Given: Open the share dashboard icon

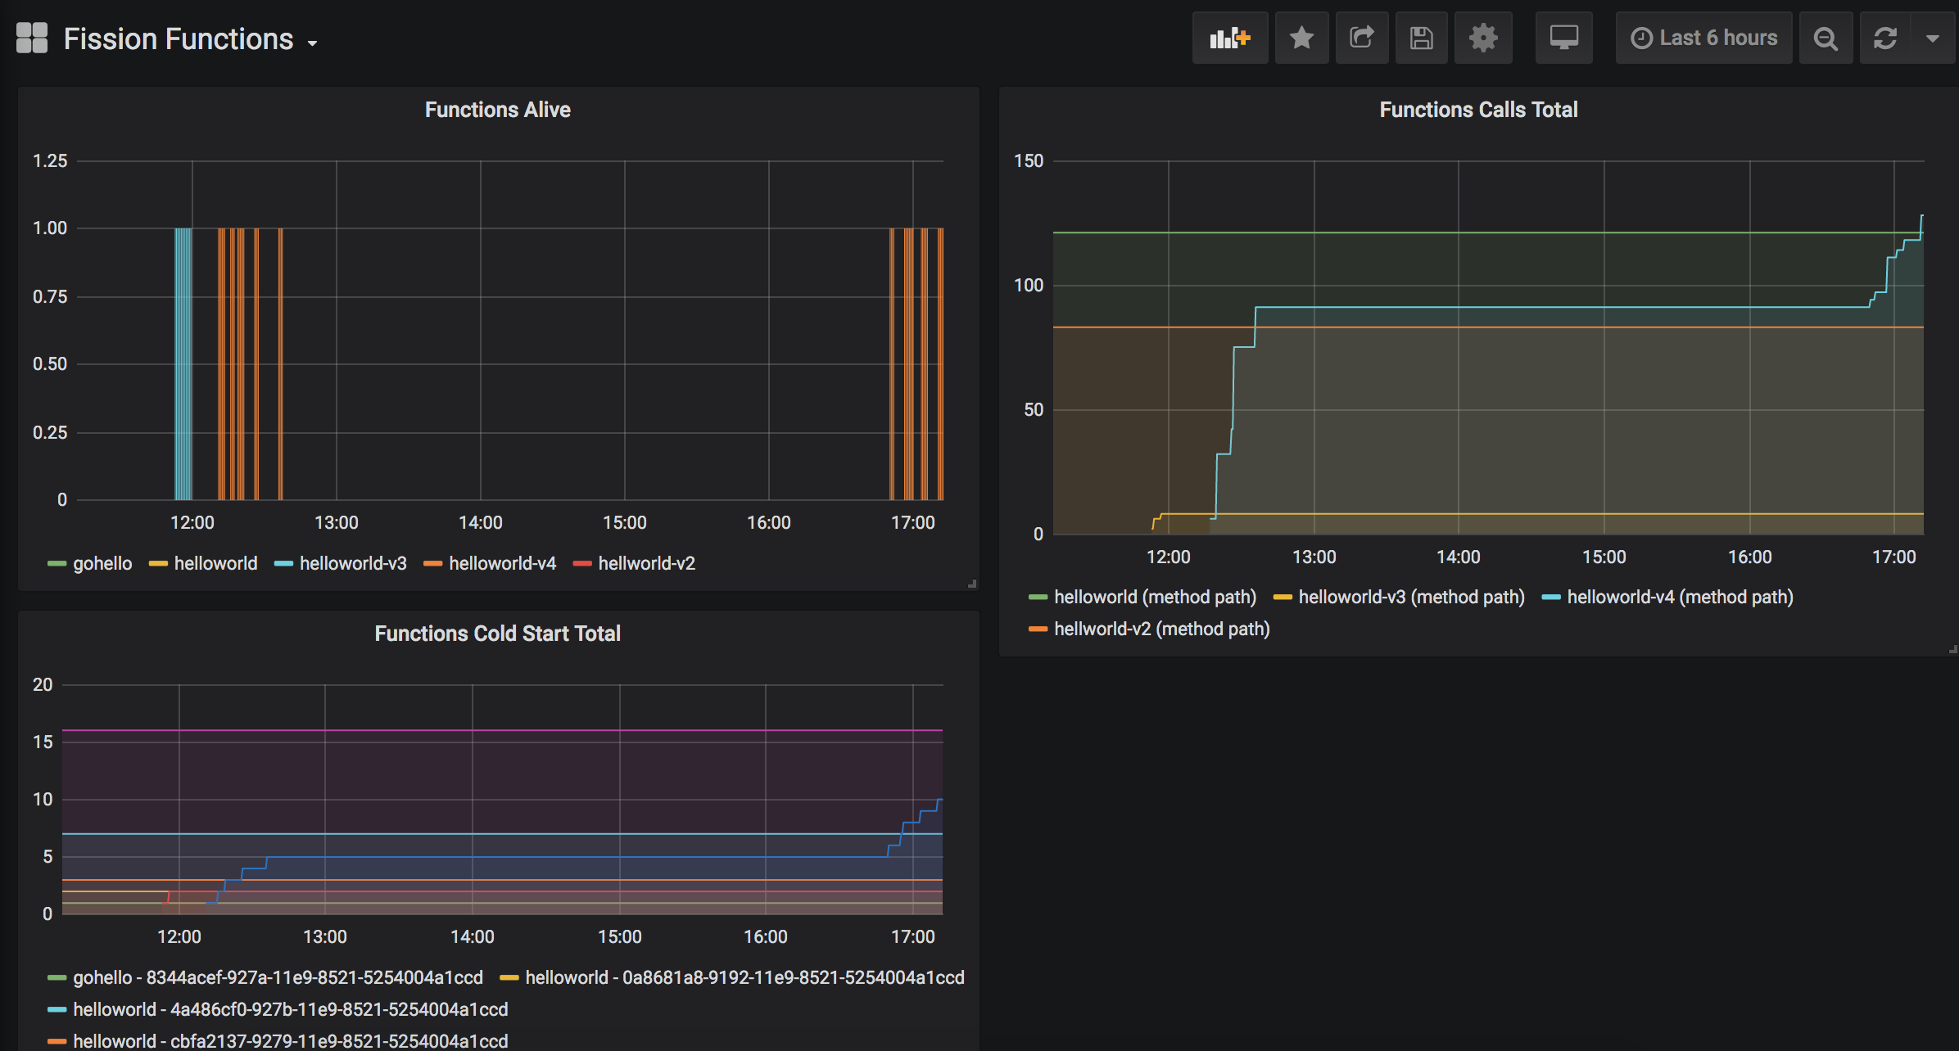Looking at the screenshot, I should pos(1361,38).
